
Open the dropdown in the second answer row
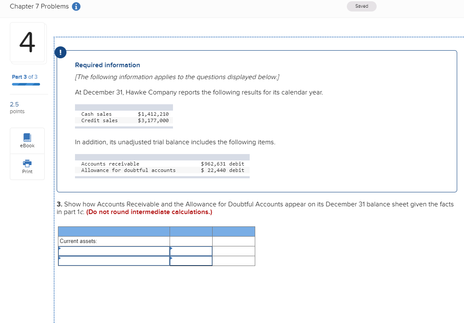(113, 260)
